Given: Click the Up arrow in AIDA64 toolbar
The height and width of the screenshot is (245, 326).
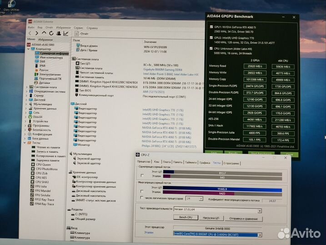Looking at the screenshot, I should tap(44, 33).
